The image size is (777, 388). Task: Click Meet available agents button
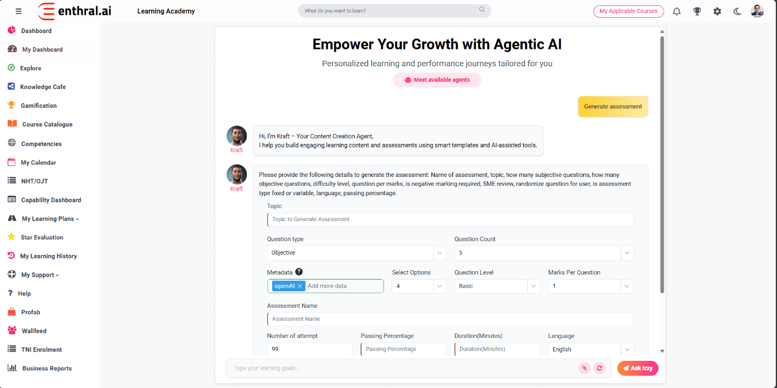[x=437, y=80]
